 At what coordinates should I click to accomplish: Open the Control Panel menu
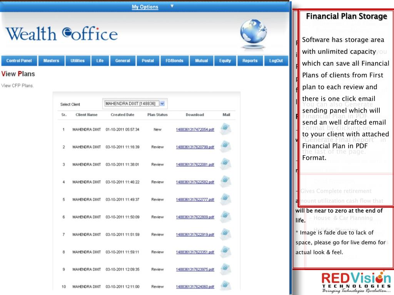[x=19, y=61]
